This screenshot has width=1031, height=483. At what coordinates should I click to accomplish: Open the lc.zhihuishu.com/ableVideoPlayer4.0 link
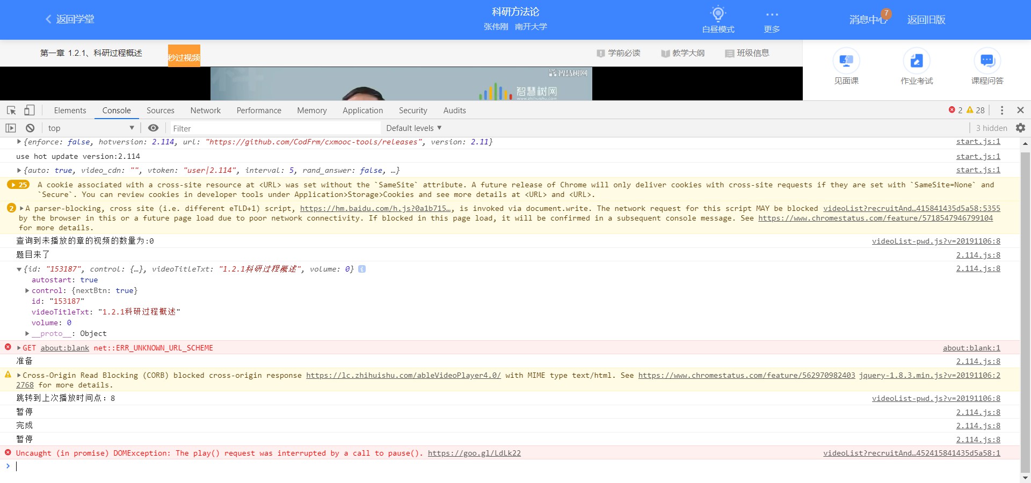(403, 375)
